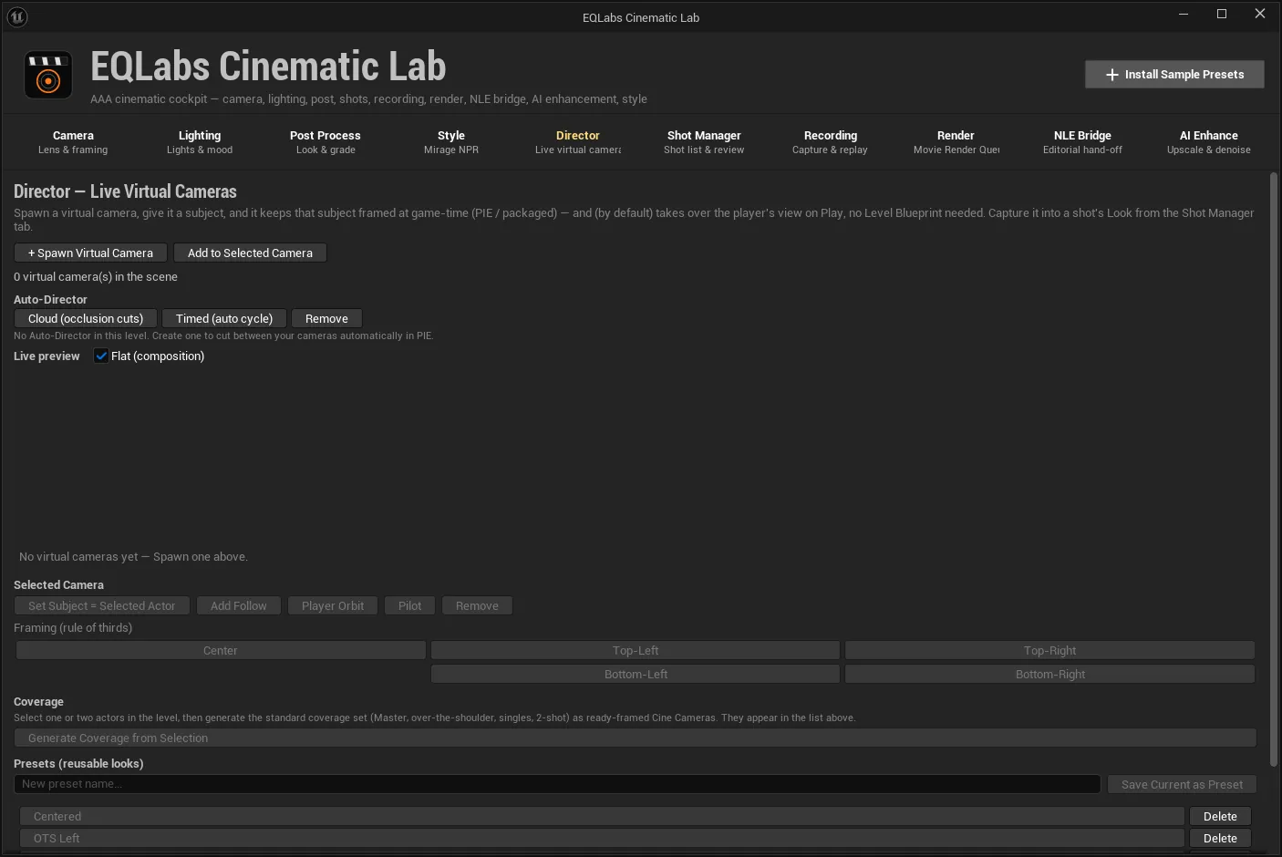This screenshot has width=1282, height=857.
Task: Maximize the EQLabs Cinematic Lab window
Action: [x=1222, y=14]
